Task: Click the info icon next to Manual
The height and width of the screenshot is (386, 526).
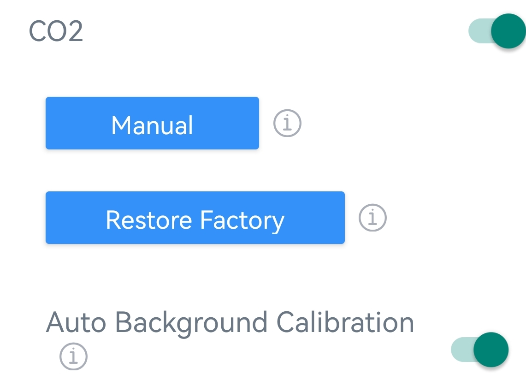Action: point(287,123)
